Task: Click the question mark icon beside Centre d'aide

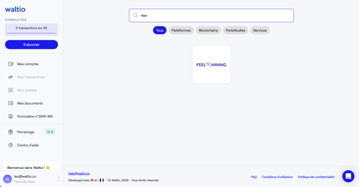Action: tap(11, 145)
